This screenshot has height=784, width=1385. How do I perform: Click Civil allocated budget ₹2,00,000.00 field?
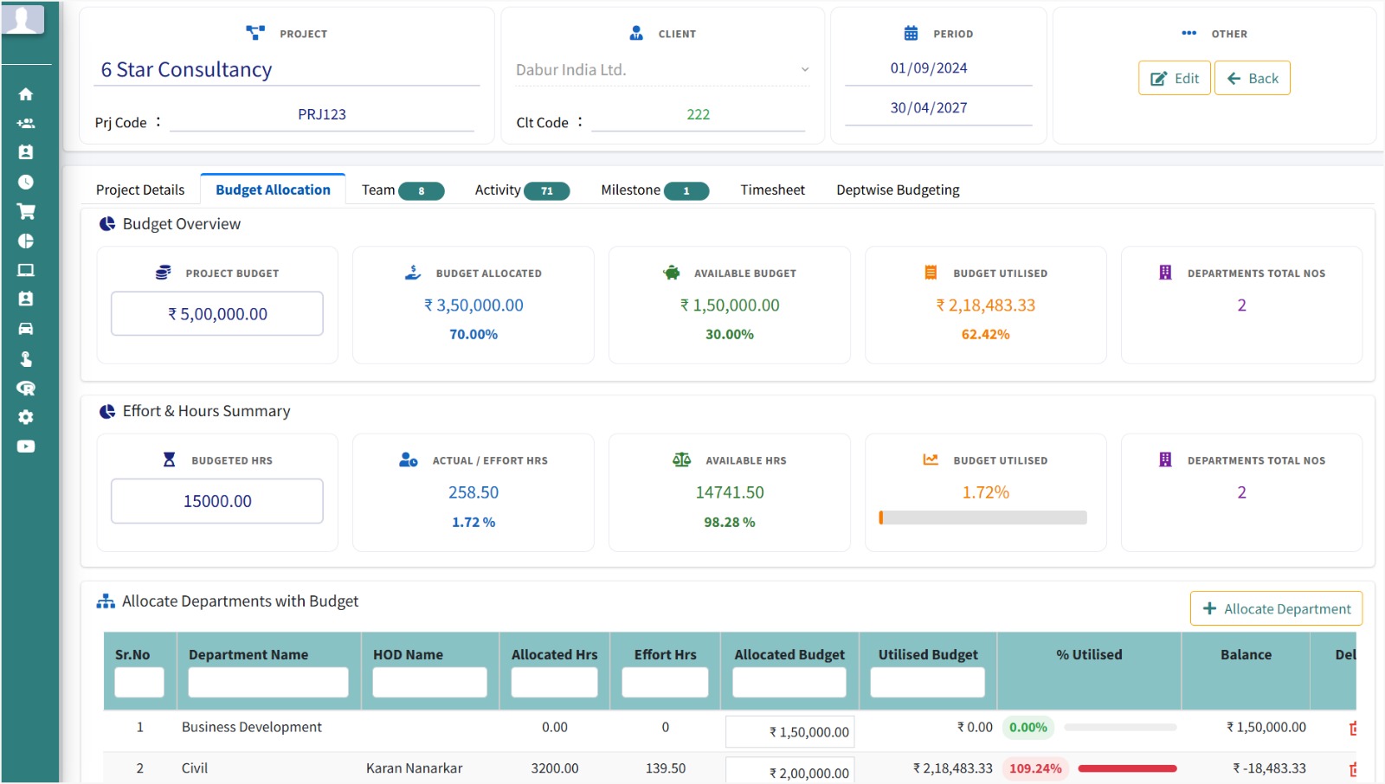(790, 772)
